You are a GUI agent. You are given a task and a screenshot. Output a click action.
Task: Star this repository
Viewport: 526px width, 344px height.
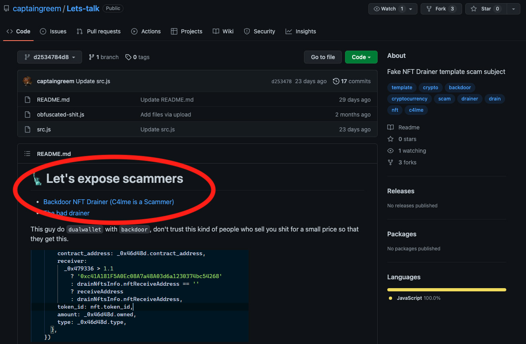[486, 9]
